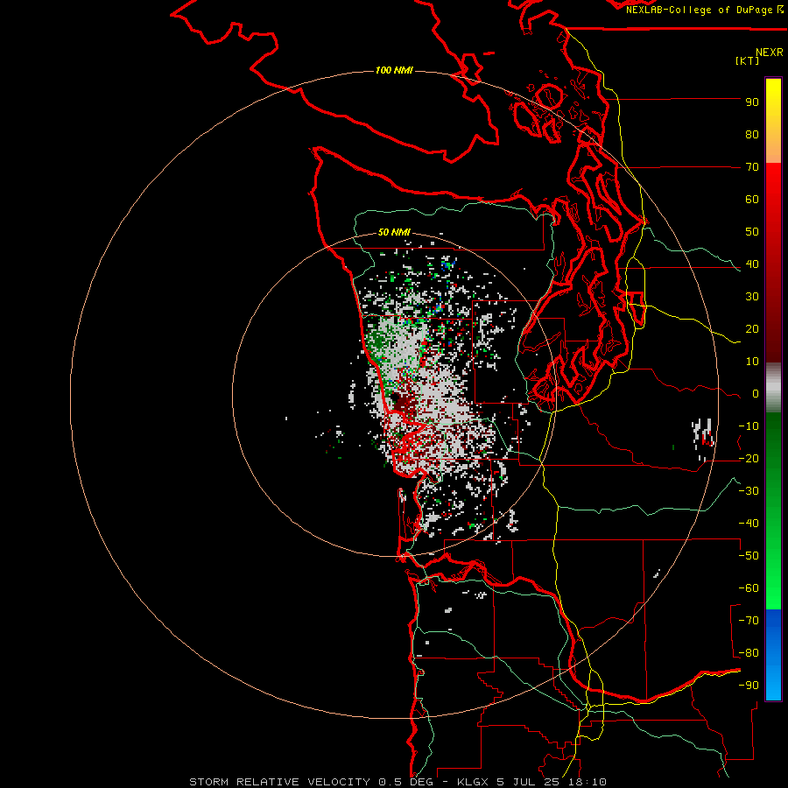Click the 0 velocity scale label
The height and width of the screenshot is (788, 788).
click(x=756, y=394)
